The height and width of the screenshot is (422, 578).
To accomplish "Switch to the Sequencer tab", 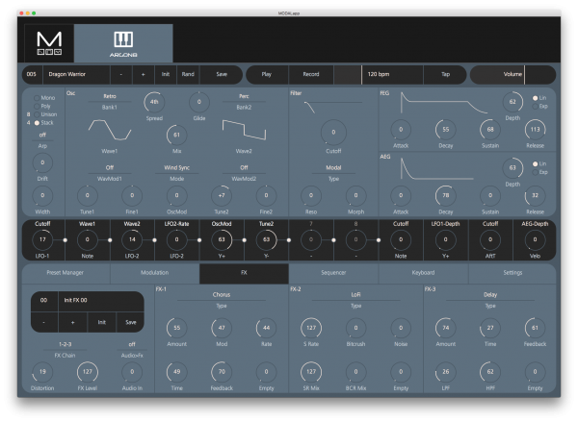I will [x=333, y=273].
